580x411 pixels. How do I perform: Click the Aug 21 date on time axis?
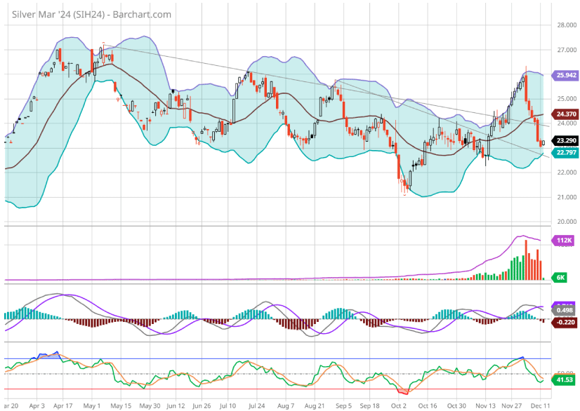point(314,405)
